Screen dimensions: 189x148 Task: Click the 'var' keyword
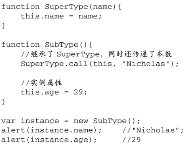[x=8, y=121]
